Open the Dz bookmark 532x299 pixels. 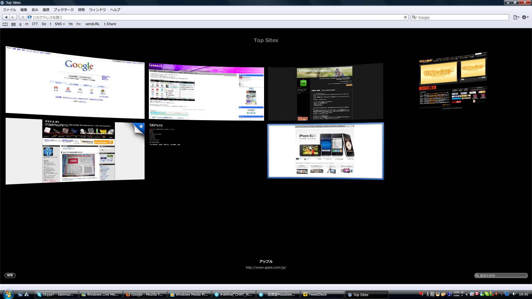[44, 24]
